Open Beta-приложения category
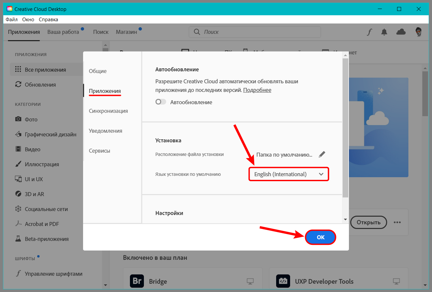432x292 pixels. (x=47, y=239)
